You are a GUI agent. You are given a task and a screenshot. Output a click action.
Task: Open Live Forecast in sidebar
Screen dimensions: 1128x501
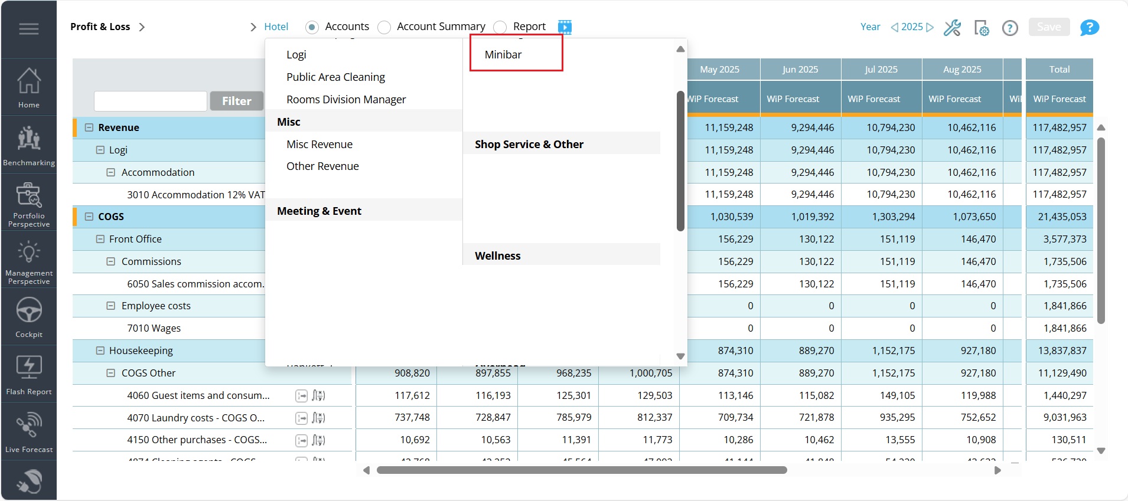pyautogui.click(x=29, y=433)
